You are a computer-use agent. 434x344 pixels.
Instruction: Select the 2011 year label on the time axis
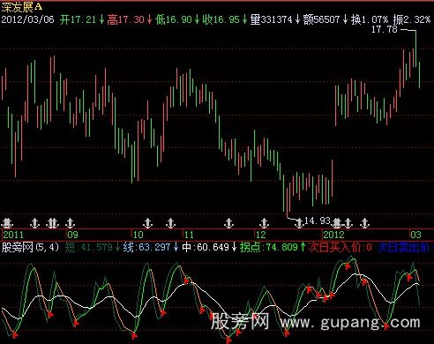click(x=13, y=235)
